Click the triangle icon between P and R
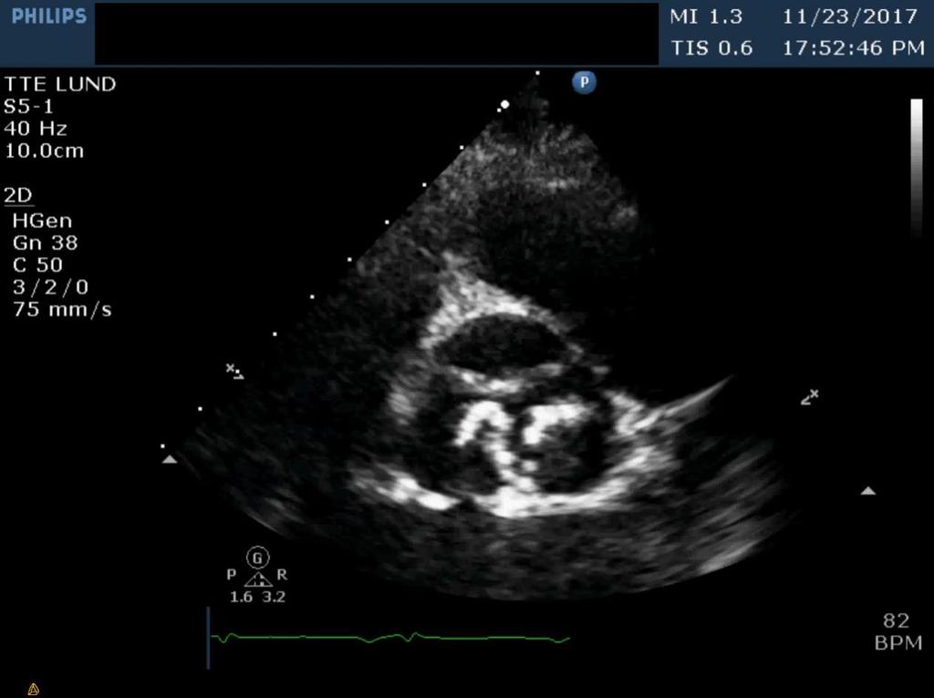 [258, 578]
